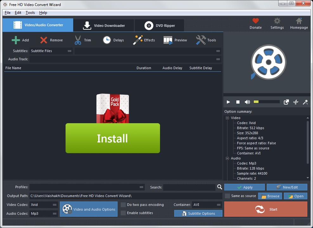Open the Profiles dropdown
The height and width of the screenshot is (228, 313).
click(87, 187)
